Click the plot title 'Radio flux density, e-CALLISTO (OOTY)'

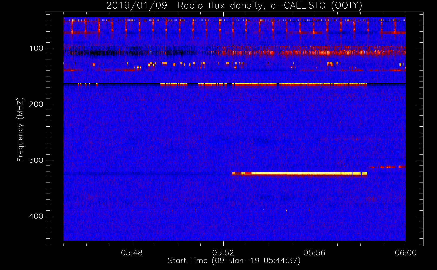pyautogui.click(x=269, y=5)
